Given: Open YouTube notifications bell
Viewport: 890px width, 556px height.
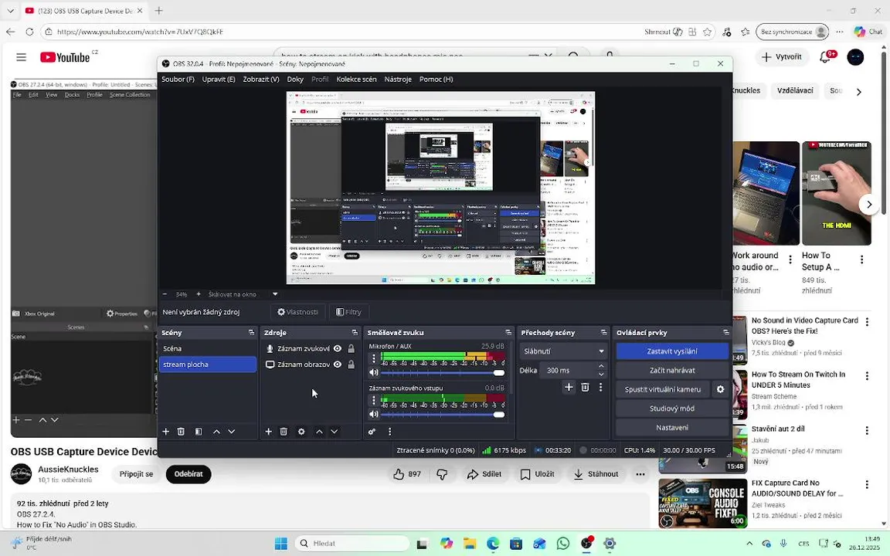Looking at the screenshot, I should 825,57.
